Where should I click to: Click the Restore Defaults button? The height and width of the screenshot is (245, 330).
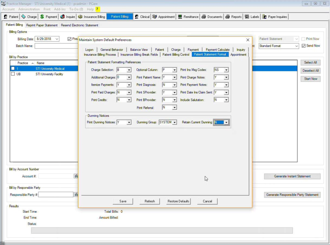click(x=178, y=201)
